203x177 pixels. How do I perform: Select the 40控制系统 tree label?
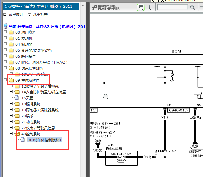pos(31,134)
